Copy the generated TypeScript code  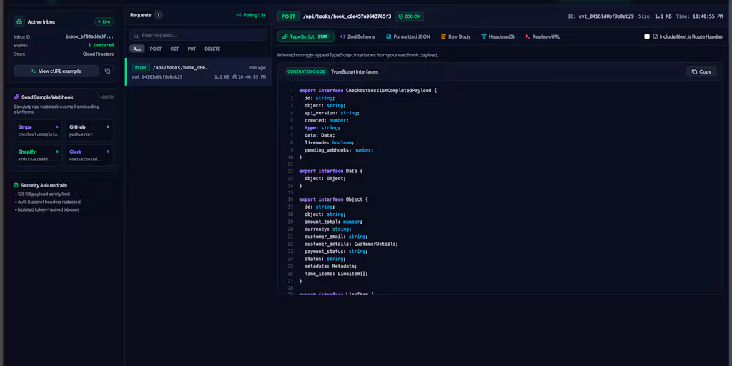pyautogui.click(x=701, y=71)
